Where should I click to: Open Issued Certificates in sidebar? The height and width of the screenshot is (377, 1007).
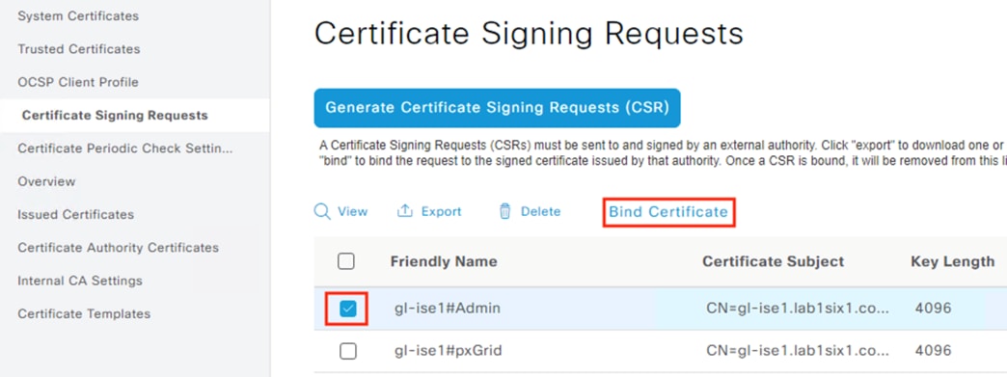[x=76, y=214]
